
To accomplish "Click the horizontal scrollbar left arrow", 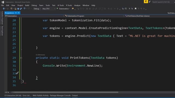I will [x=13, y=92].
